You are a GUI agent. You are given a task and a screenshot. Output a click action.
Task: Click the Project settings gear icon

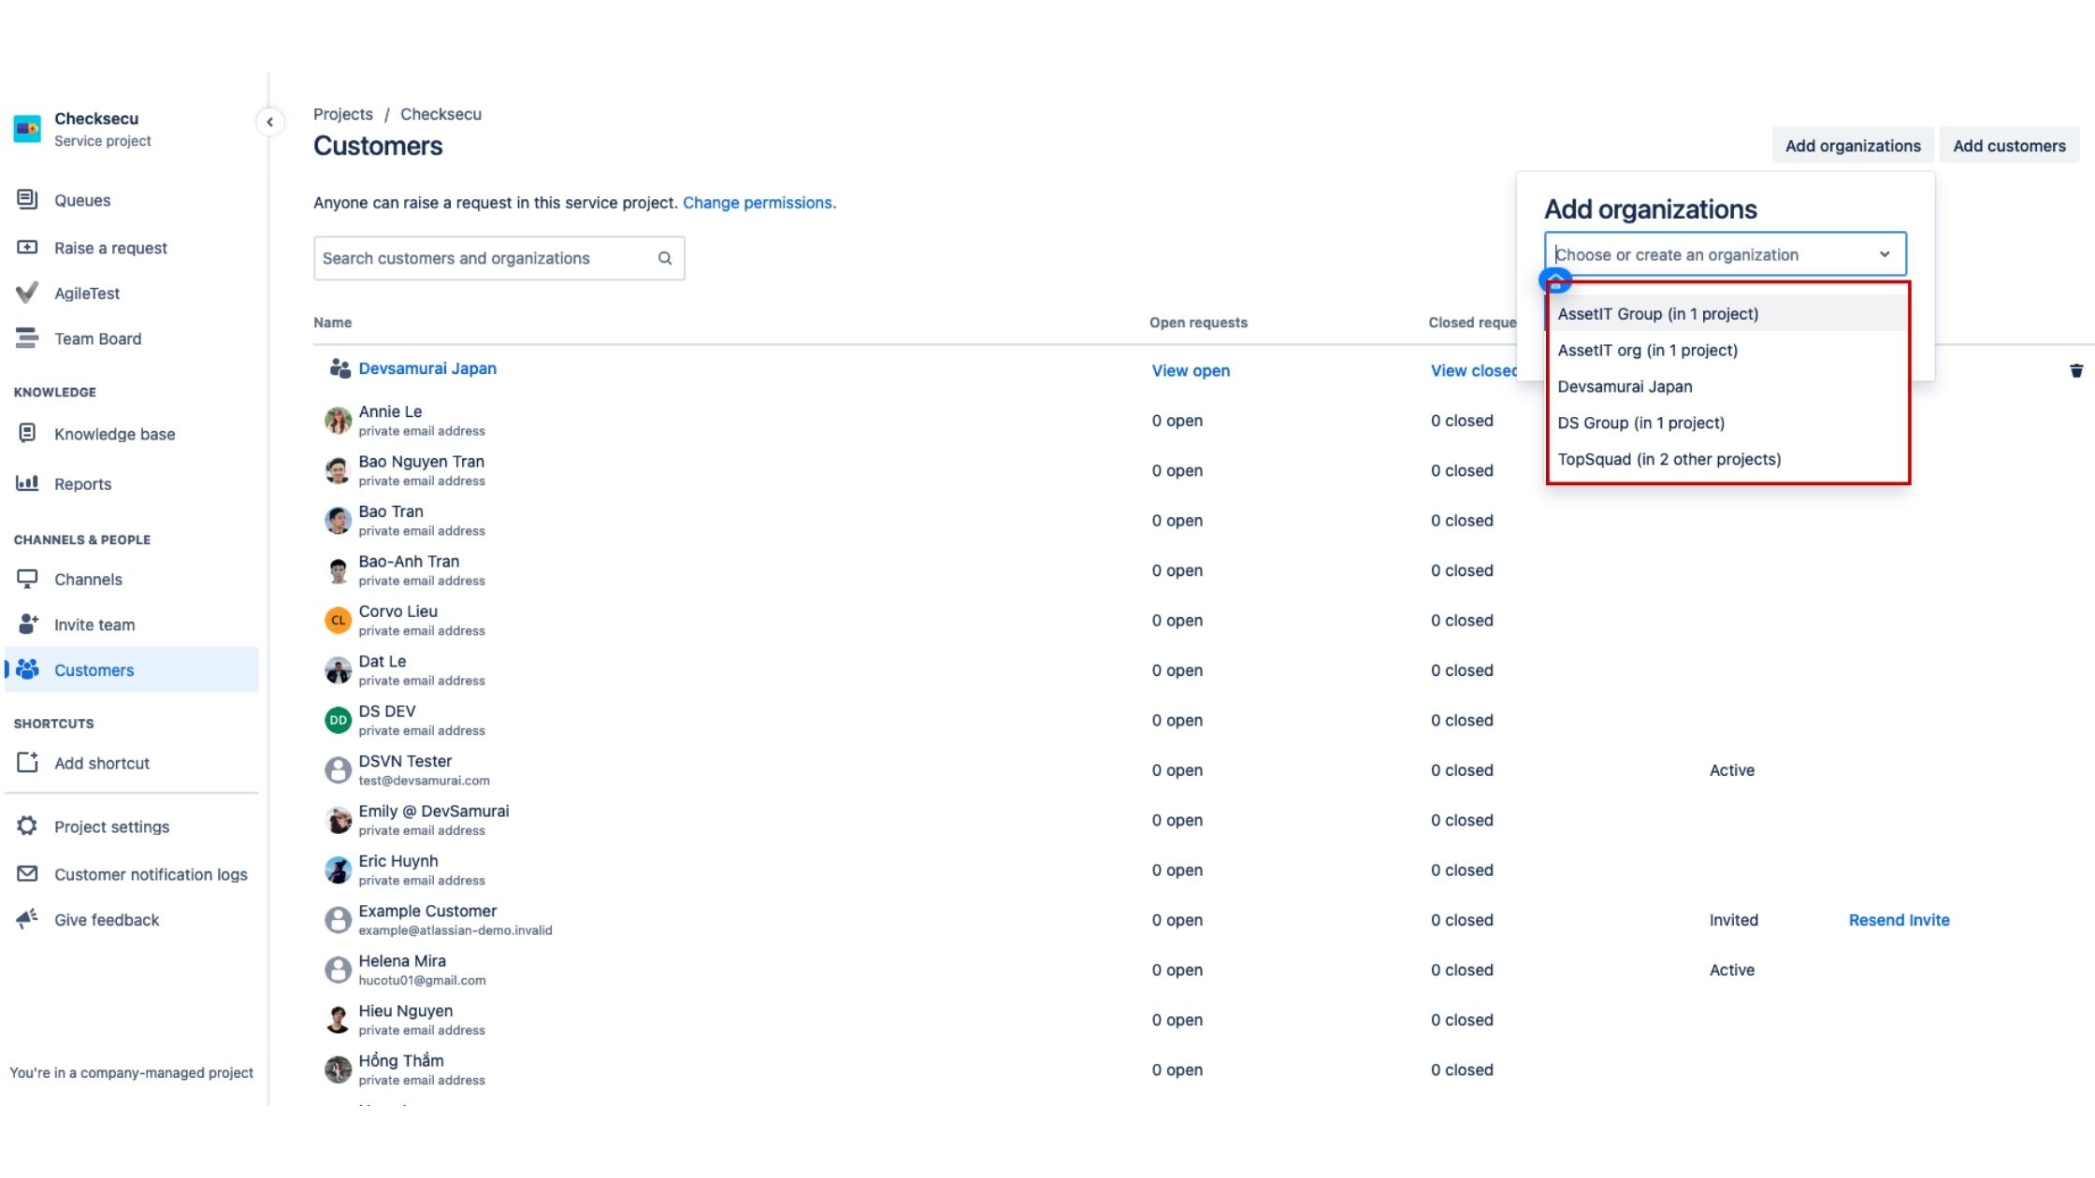(x=27, y=826)
